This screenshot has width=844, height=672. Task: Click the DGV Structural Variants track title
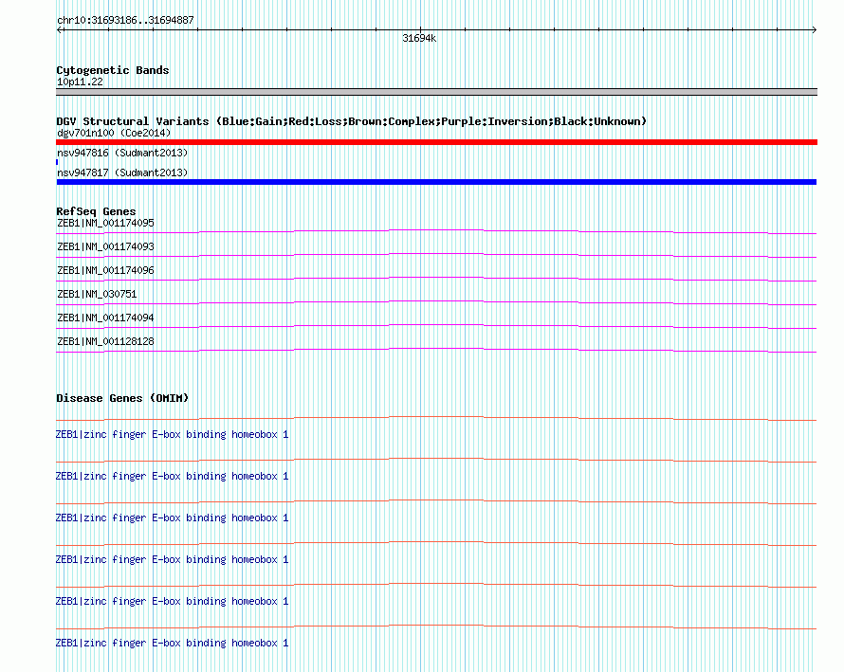[352, 121]
